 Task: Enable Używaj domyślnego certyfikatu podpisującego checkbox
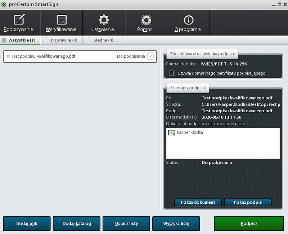171,73
